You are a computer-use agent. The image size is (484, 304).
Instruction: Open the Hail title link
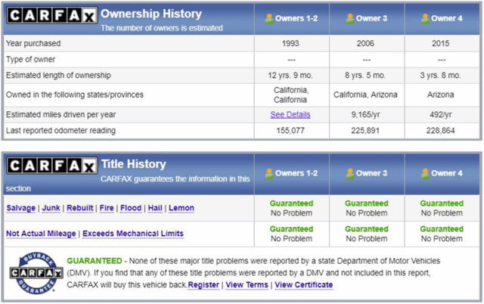[155, 208]
